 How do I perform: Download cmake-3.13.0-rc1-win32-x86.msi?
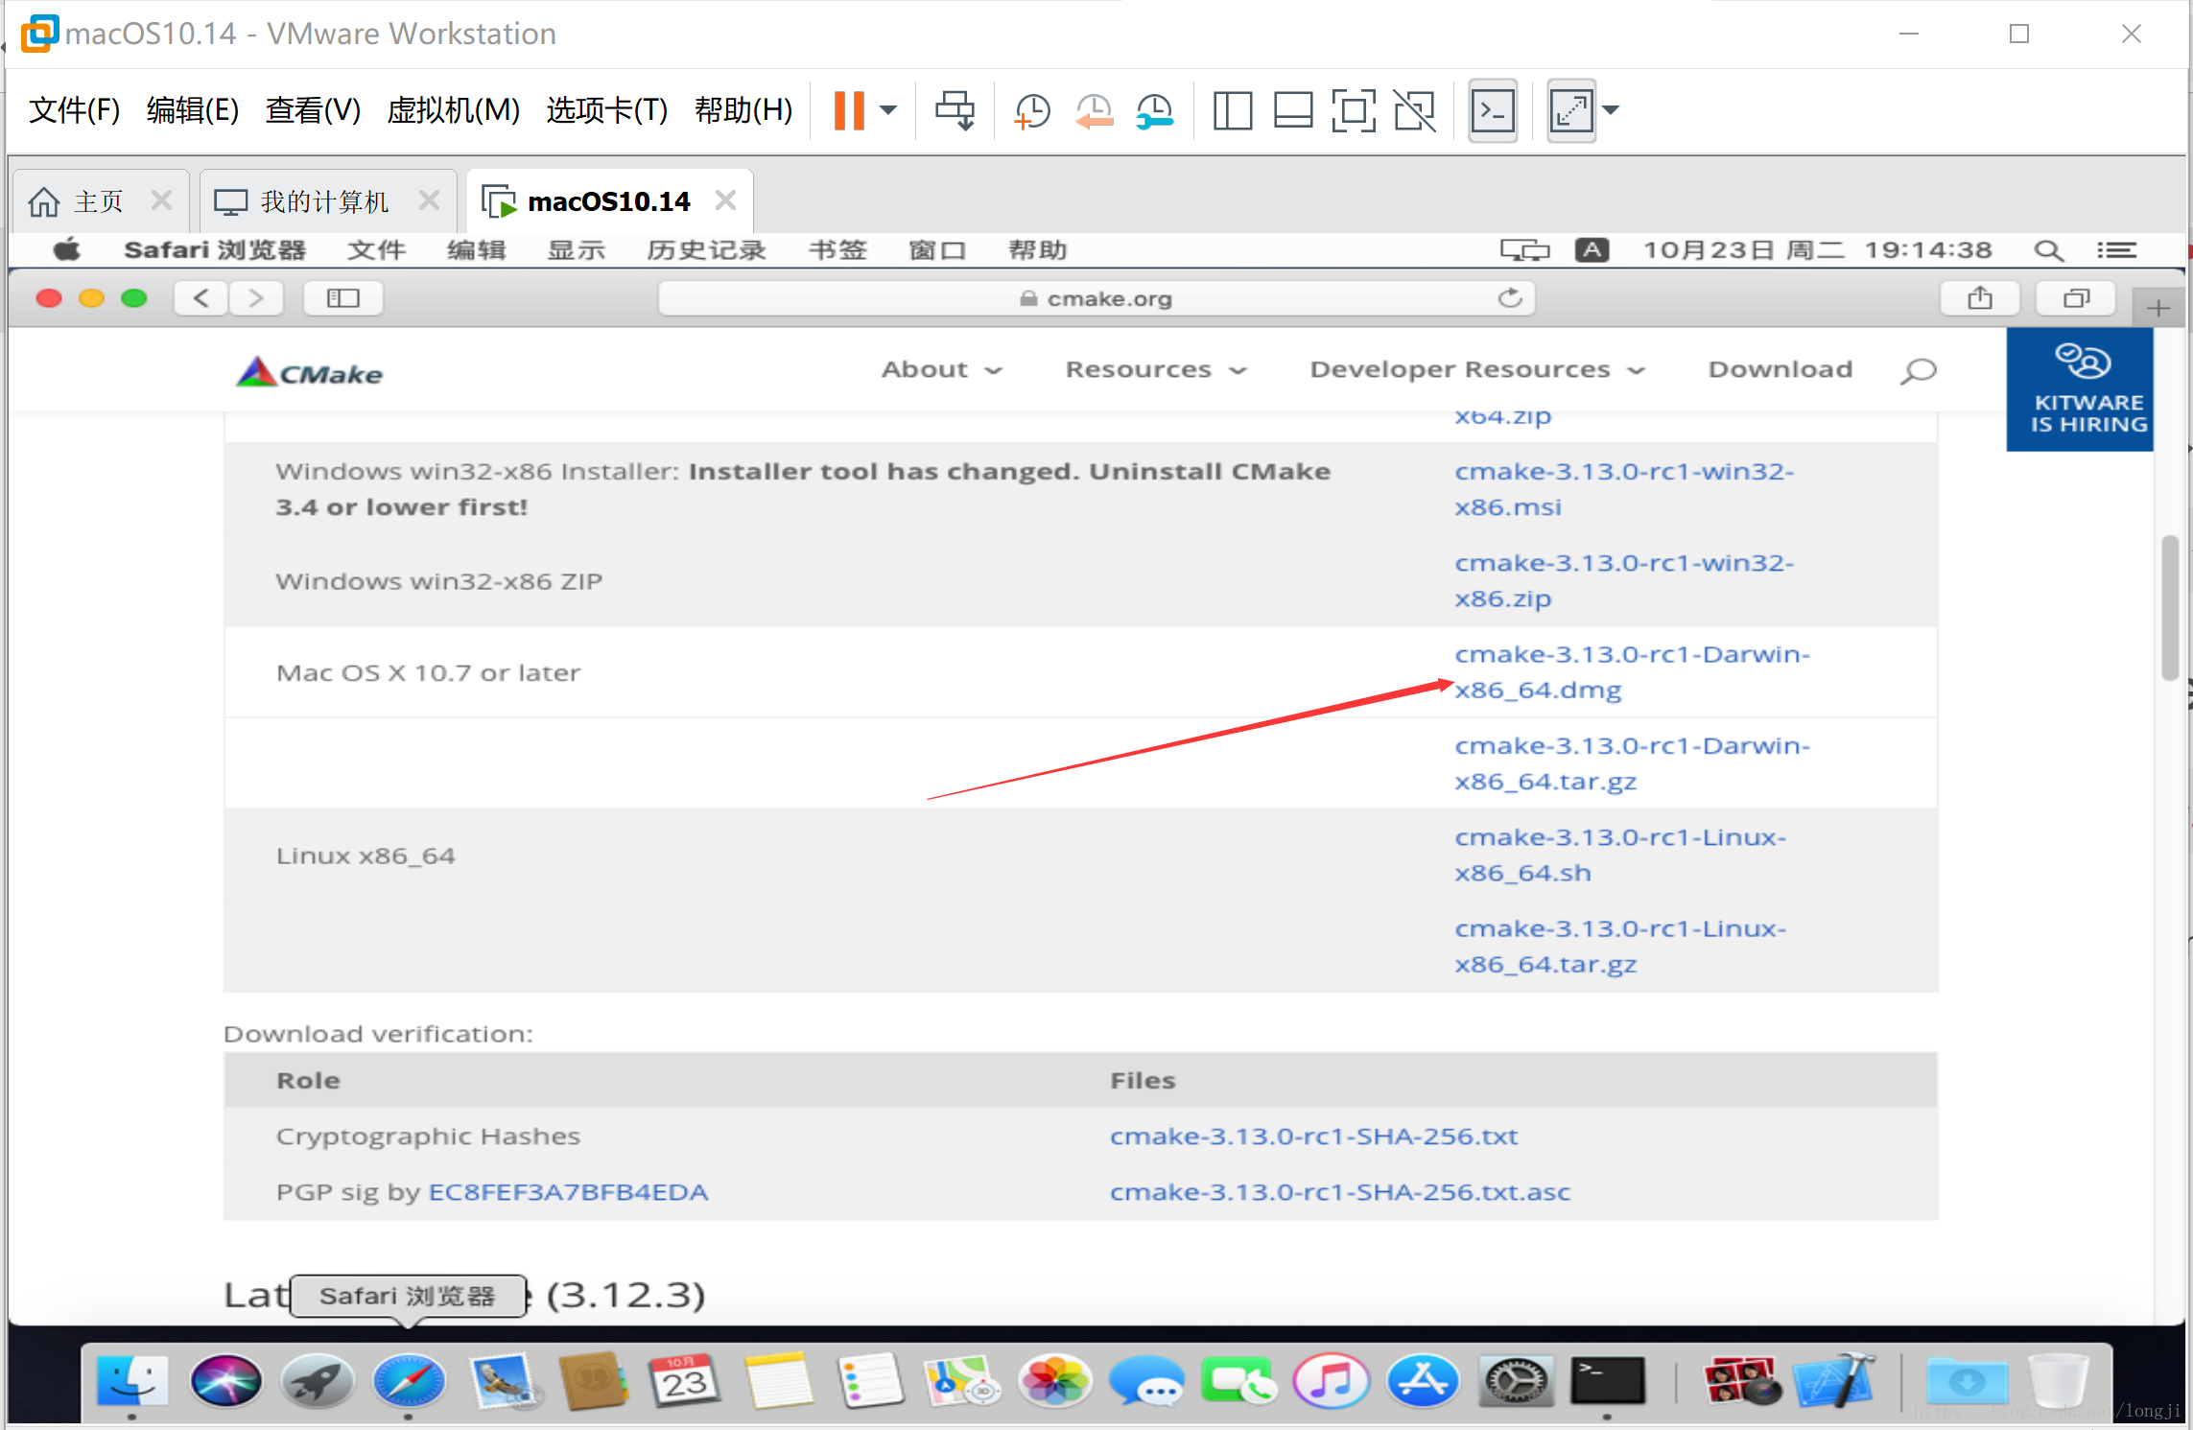1623,489
